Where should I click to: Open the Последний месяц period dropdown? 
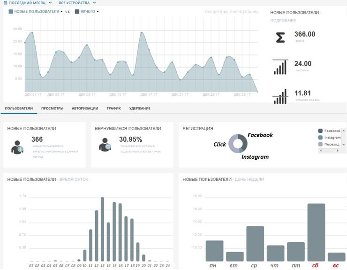(x=30, y=3)
